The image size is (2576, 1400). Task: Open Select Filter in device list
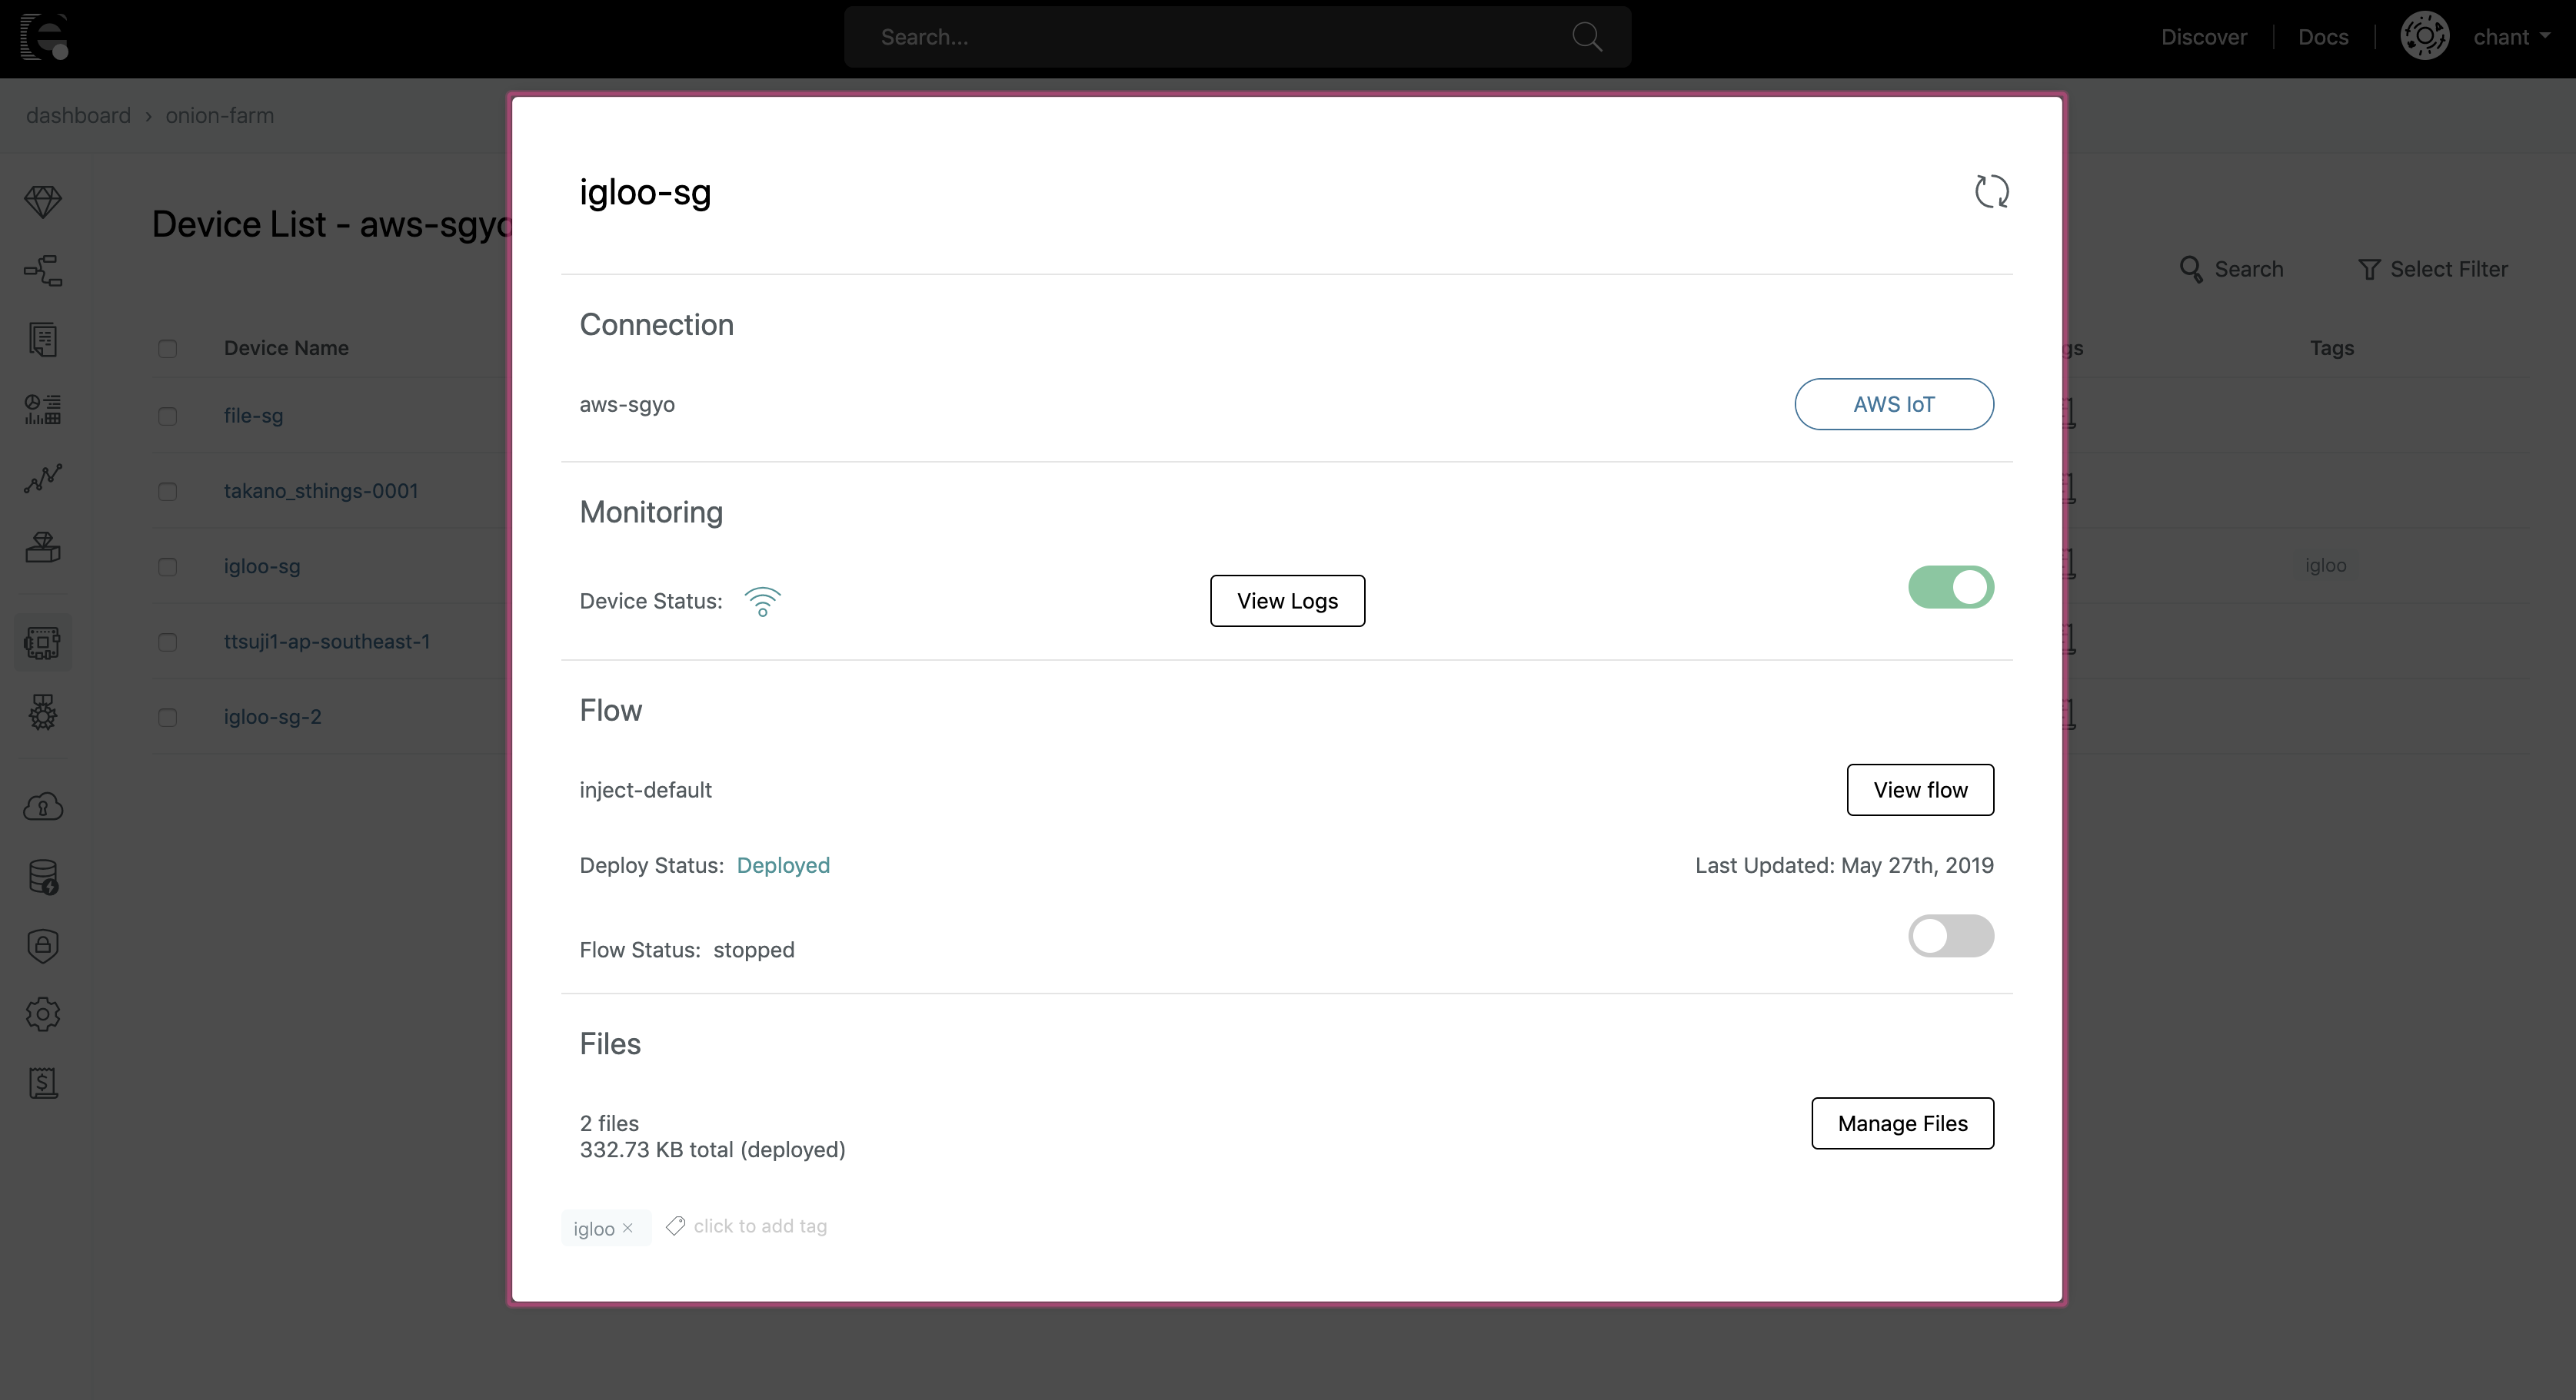coord(2433,269)
